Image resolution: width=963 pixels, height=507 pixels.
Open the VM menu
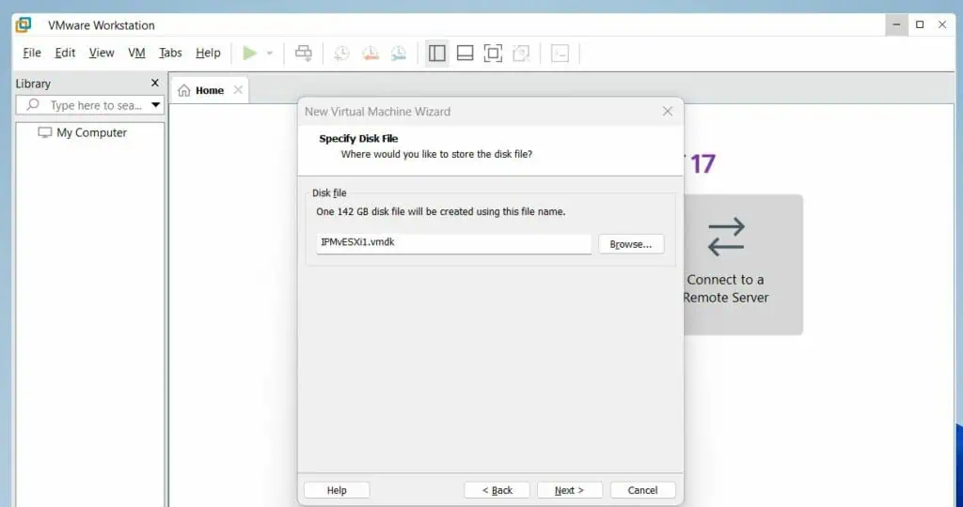point(136,53)
